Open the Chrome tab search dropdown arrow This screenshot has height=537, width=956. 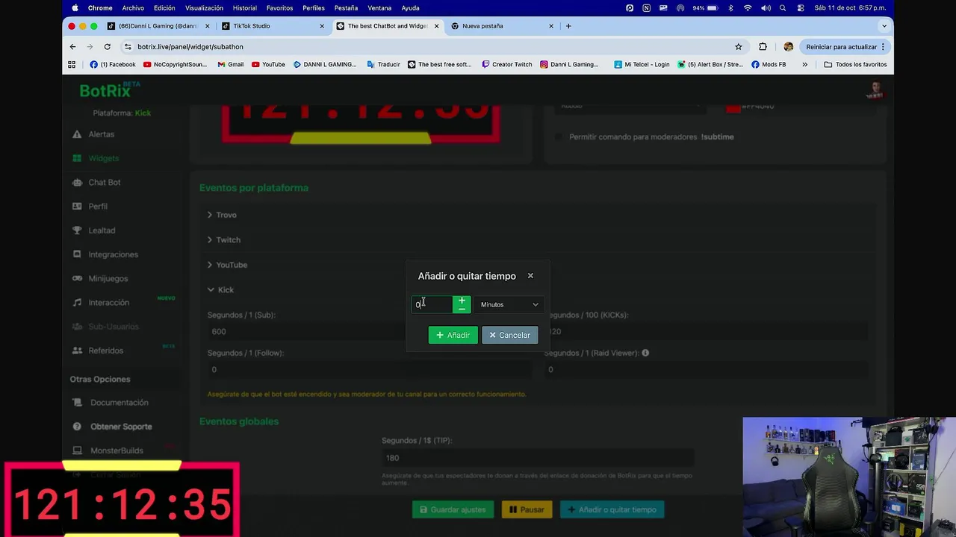[884, 26]
